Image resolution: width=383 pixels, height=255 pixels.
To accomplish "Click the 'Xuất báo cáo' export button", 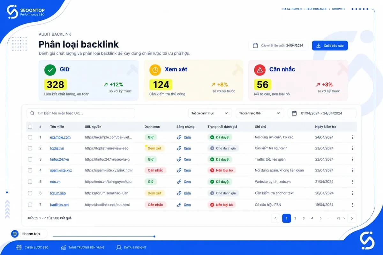I will tap(330, 46).
